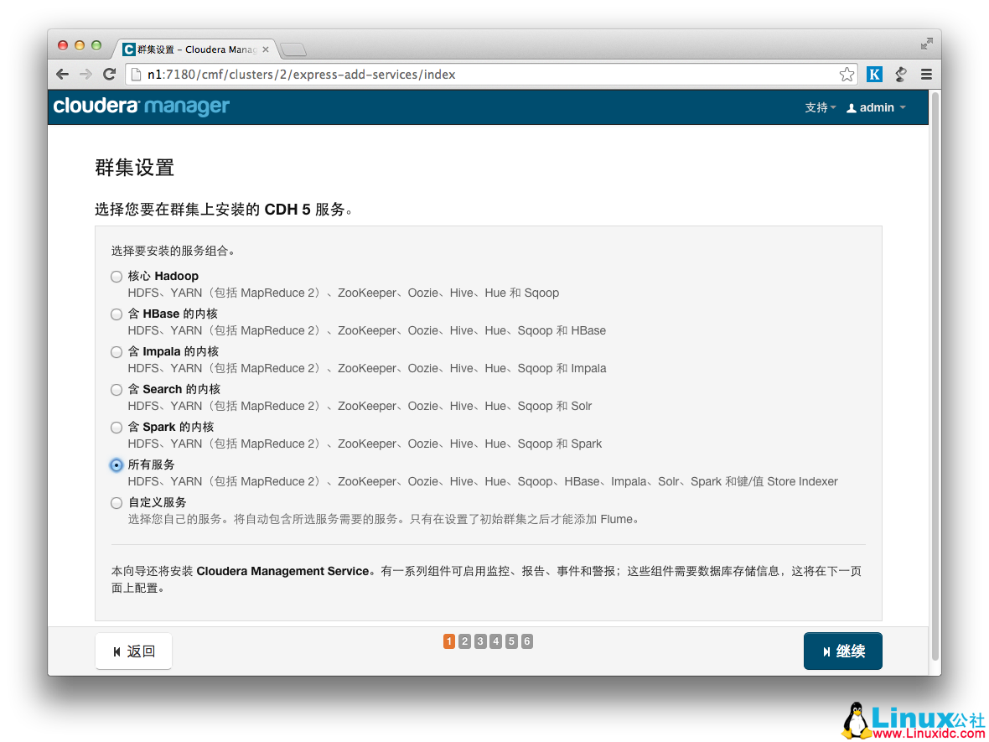This screenshot has height=742, width=989.
Task: Open the admin account dropdown
Action: 876,107
